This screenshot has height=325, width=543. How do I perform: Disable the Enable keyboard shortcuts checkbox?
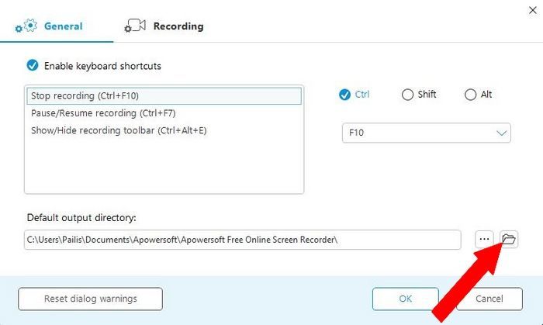click(33, 66)
